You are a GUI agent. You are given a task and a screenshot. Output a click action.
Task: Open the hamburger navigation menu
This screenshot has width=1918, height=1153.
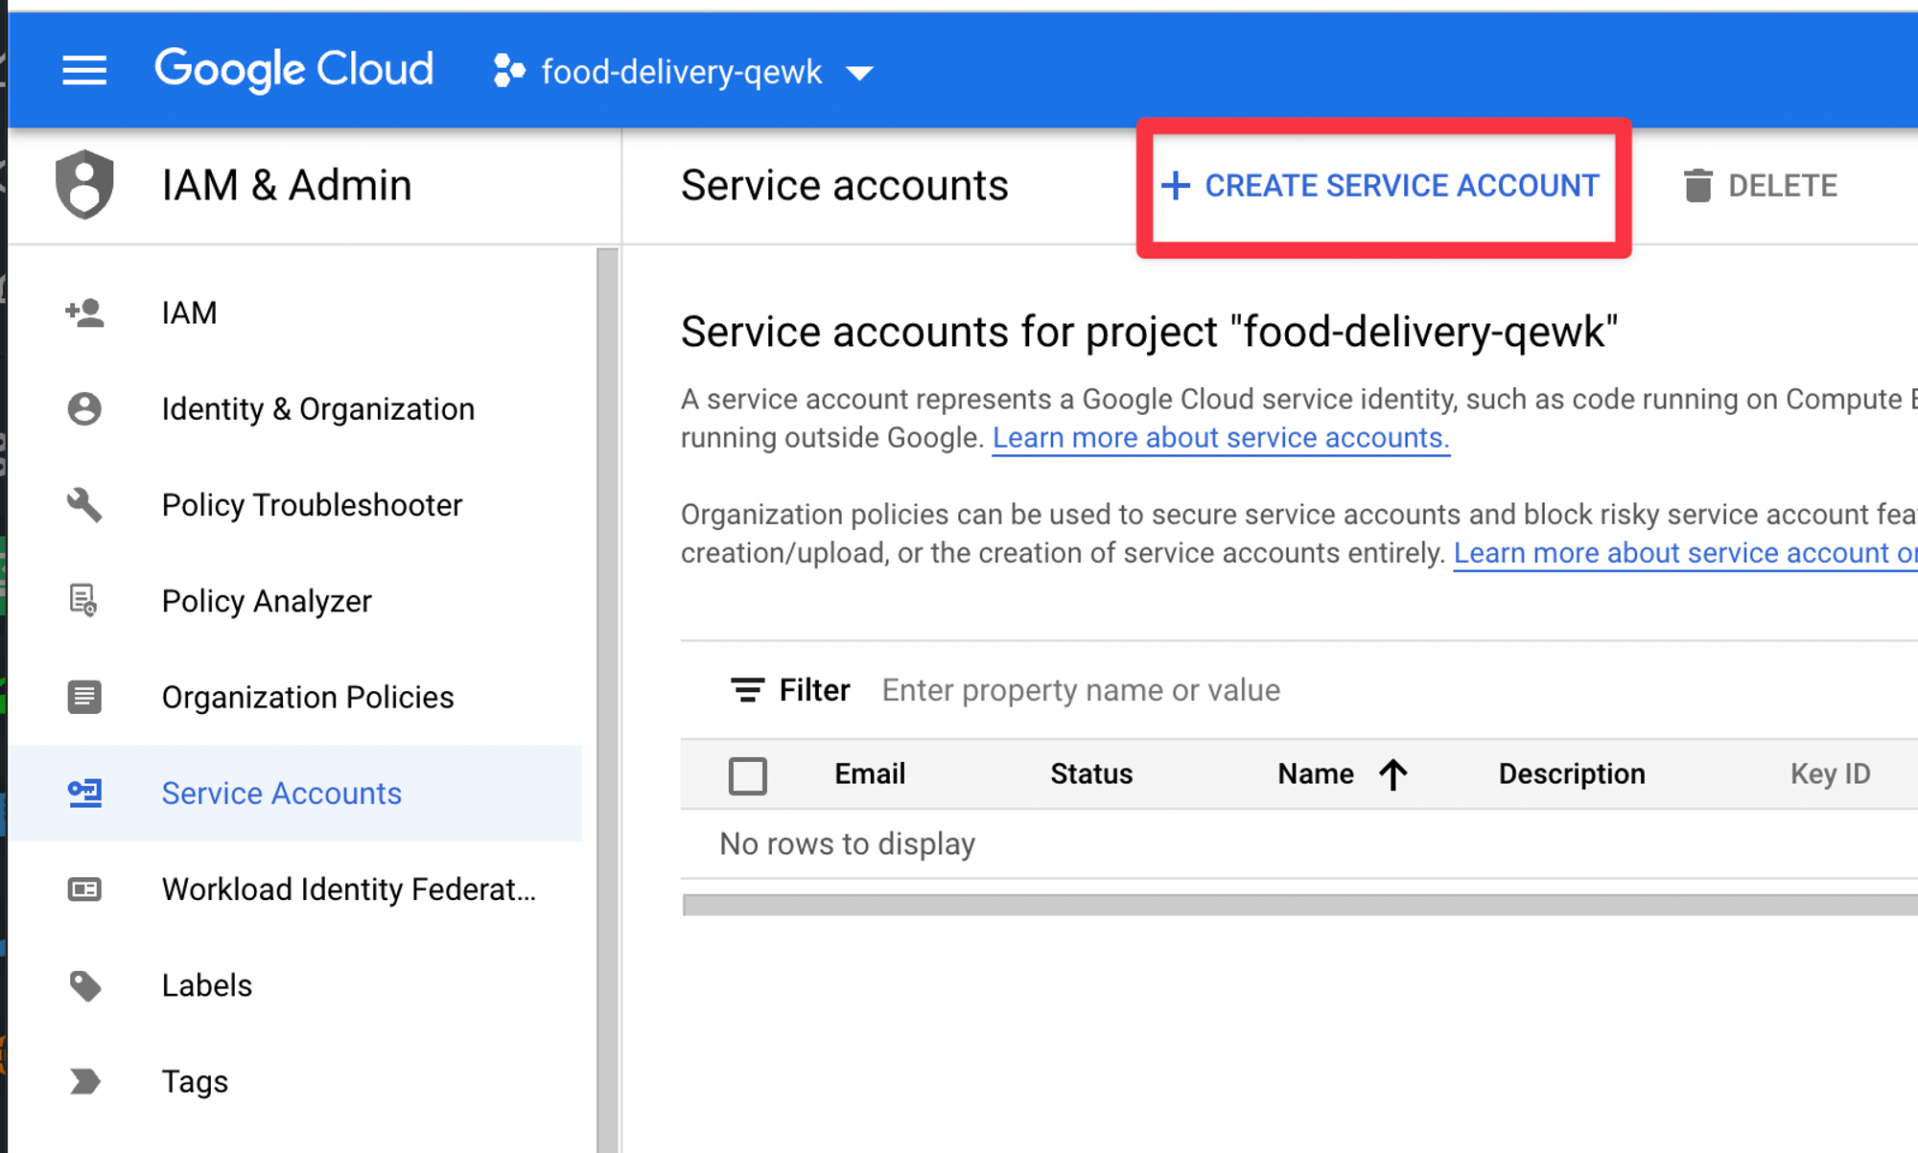click(84, 71)
